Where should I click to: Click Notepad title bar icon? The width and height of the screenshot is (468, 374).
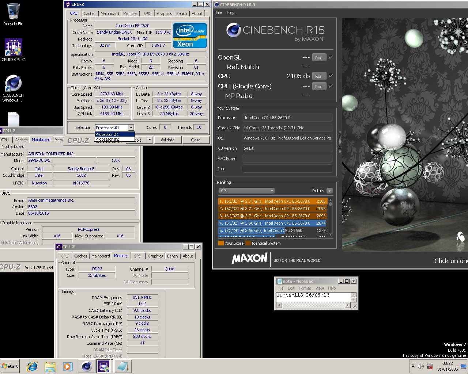pyautogui.click(x=279, y=281)
